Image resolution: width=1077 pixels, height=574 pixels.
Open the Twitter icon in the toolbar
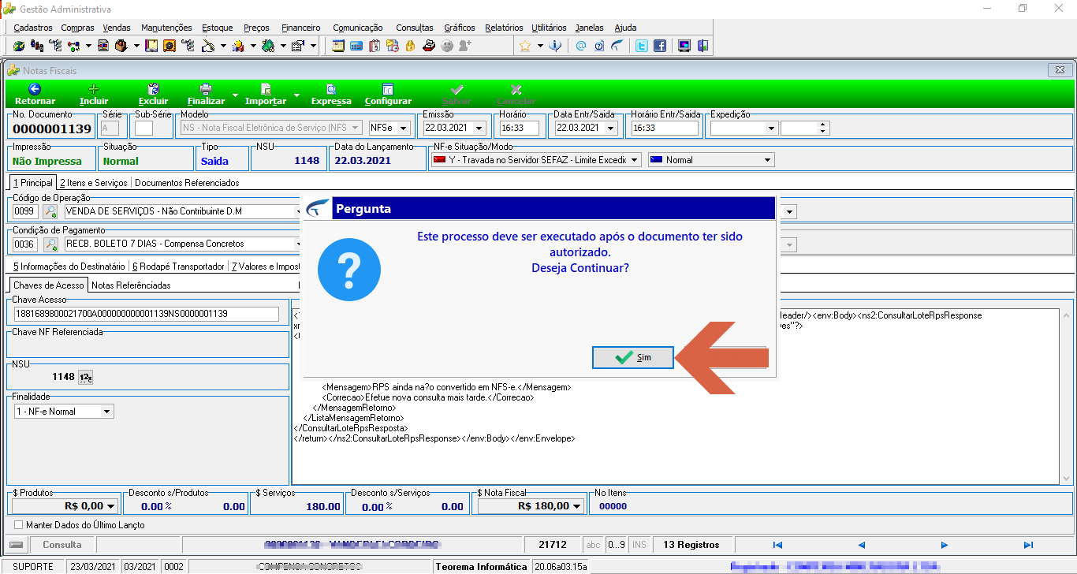tap(642, 46)
